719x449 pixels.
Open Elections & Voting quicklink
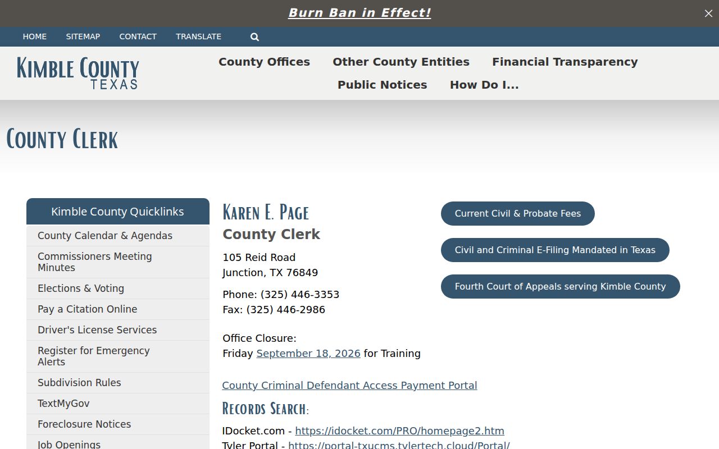tap(118, 288)
